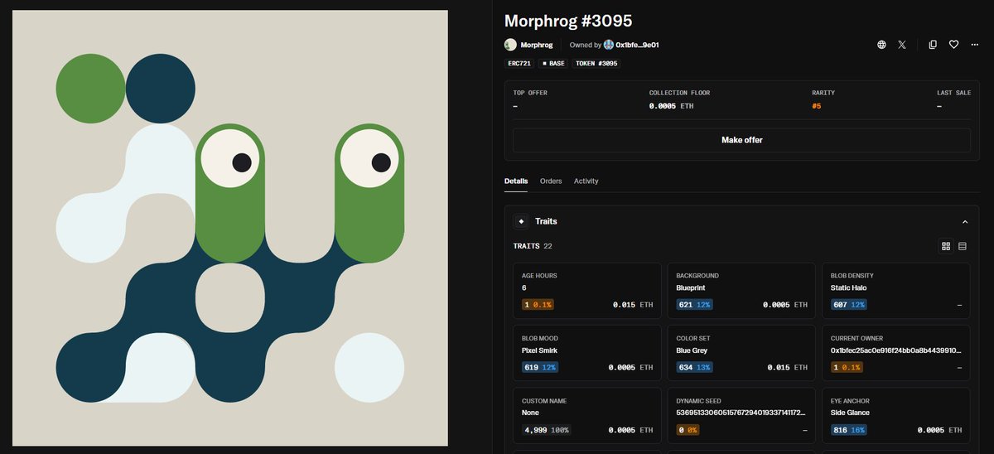
Task: Click the 816 16% Eye Anchor badge
Action: click(x=848, y=430)
